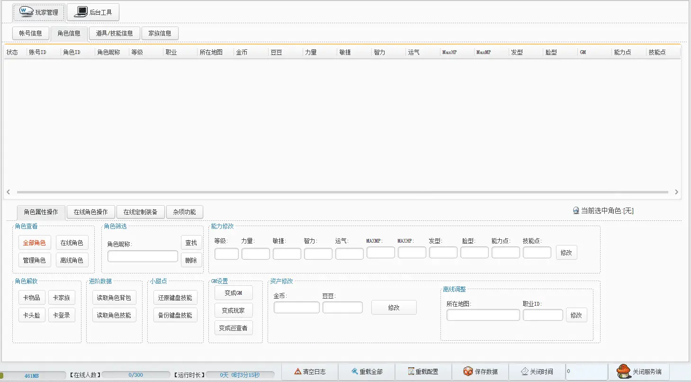This screenshot has width=691, height=382.
Task: Click the 敏捷 edit field in 能力修改
Action: click(x=287, y=254)
